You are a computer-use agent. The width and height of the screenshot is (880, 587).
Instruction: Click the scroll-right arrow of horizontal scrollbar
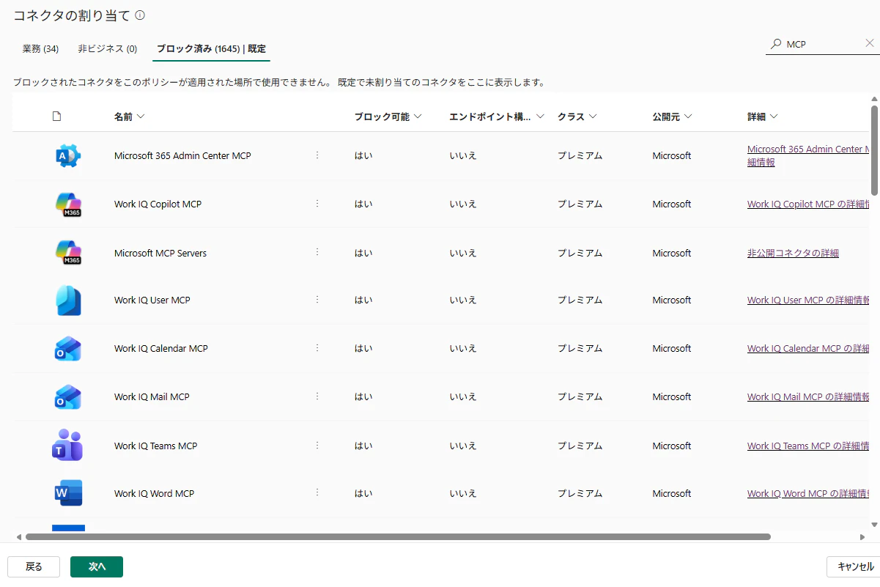click(862, 537)
